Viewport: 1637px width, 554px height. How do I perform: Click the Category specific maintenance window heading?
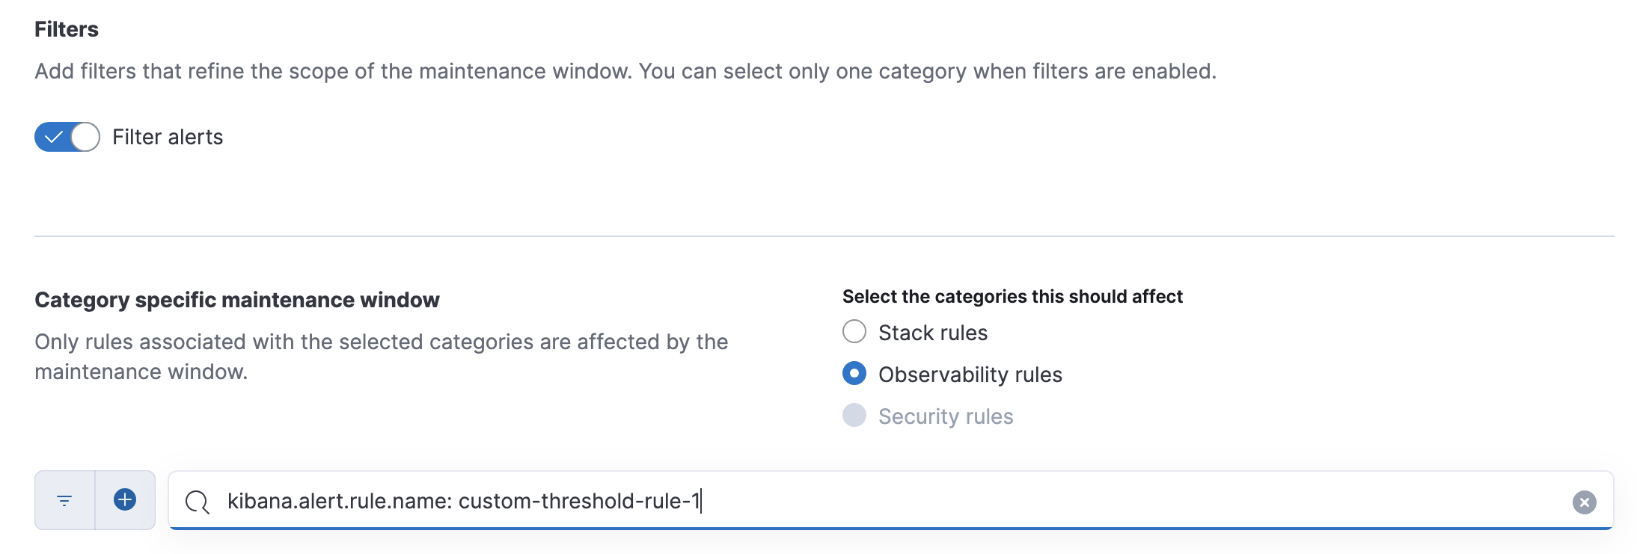(237, 299)
